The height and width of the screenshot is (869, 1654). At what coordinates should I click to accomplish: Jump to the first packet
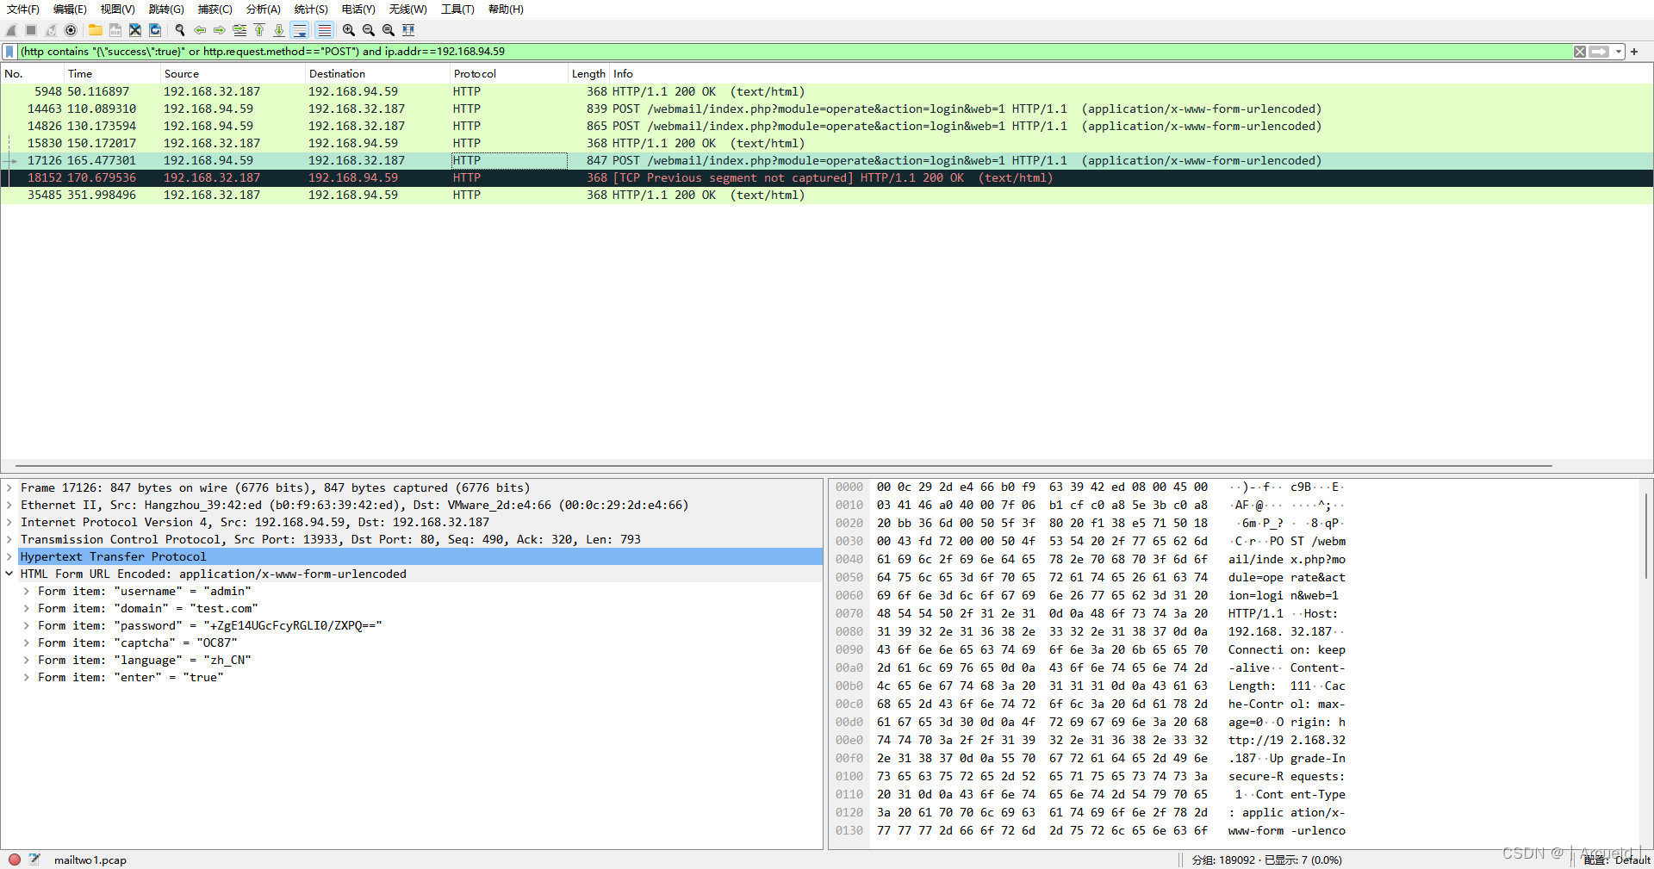point(259,30)
